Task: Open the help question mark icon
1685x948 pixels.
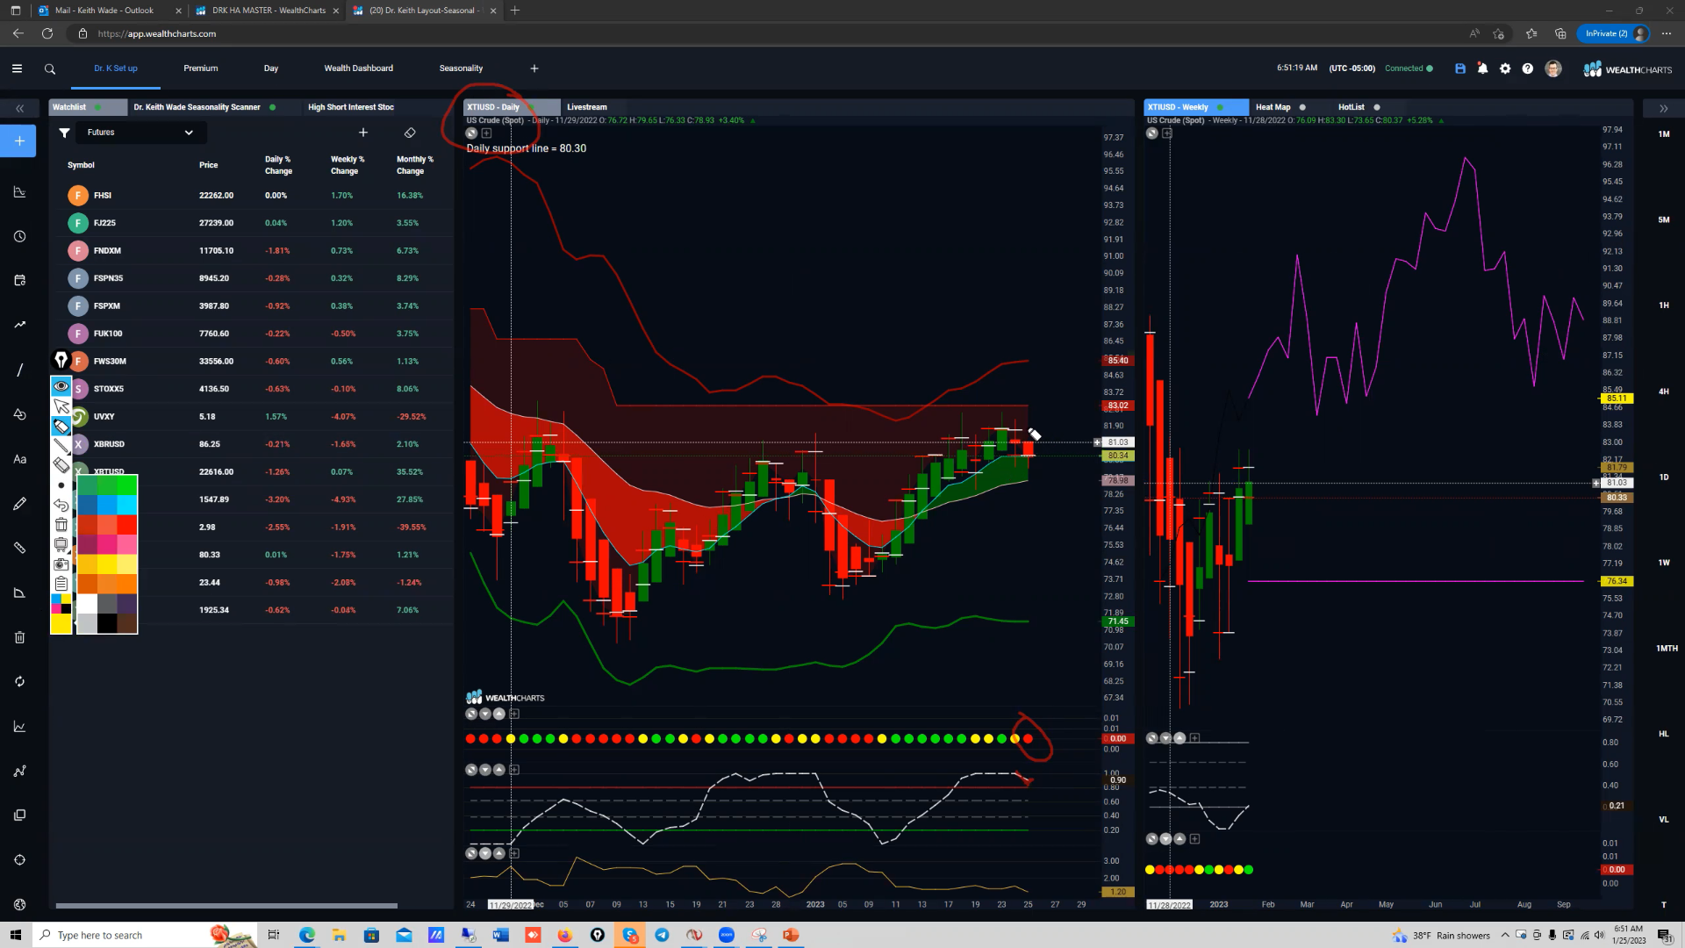Action: coord(1528,68)
